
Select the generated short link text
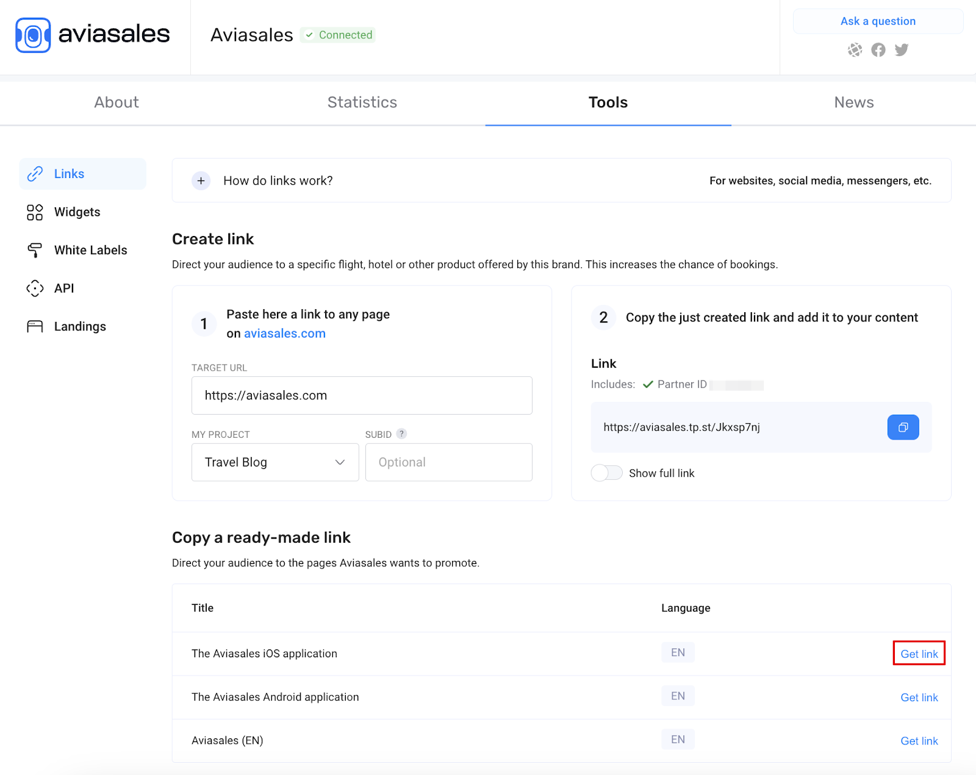[x=681, y=427]
